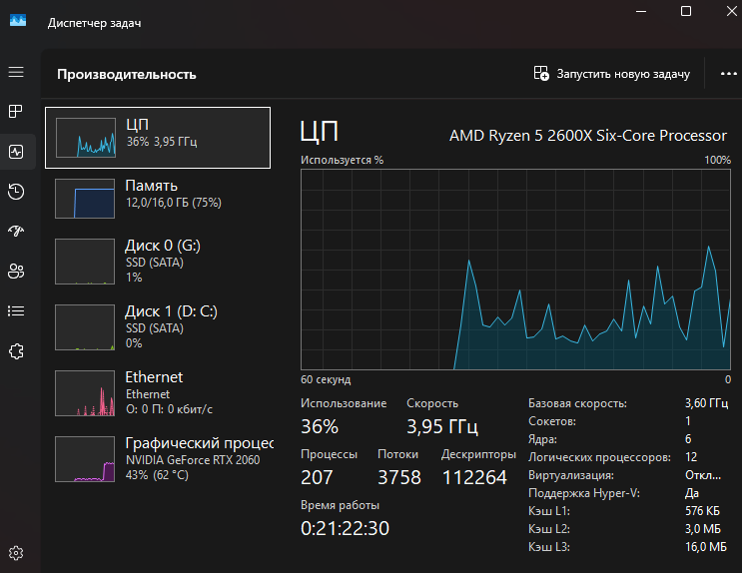This screenshot has height=573, width=742.
Task: Go to the Processes page icon
Action: pyautogui.click(x=16, y=111)
